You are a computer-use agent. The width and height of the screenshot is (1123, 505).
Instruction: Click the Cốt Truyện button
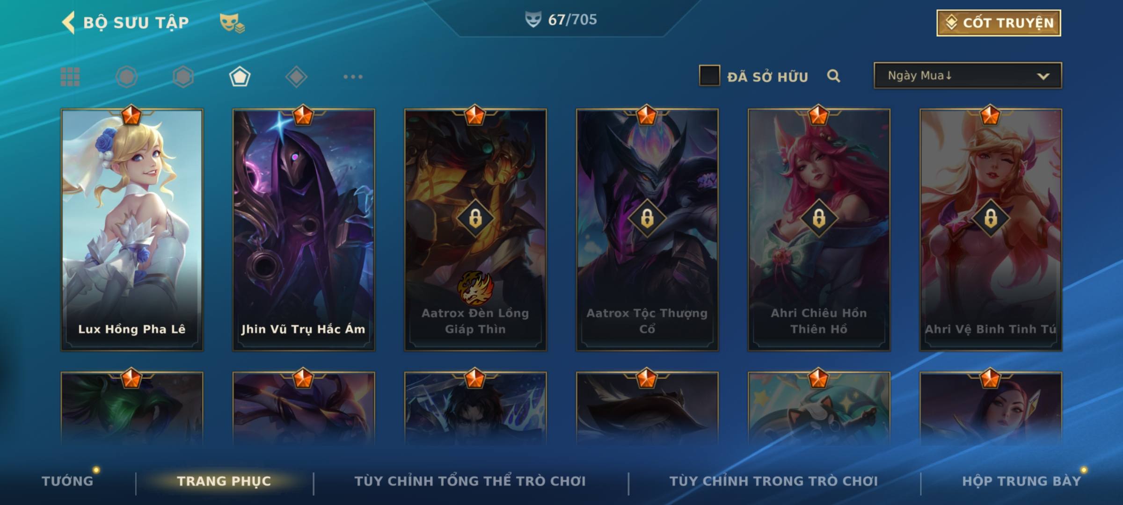pos(999,23)
